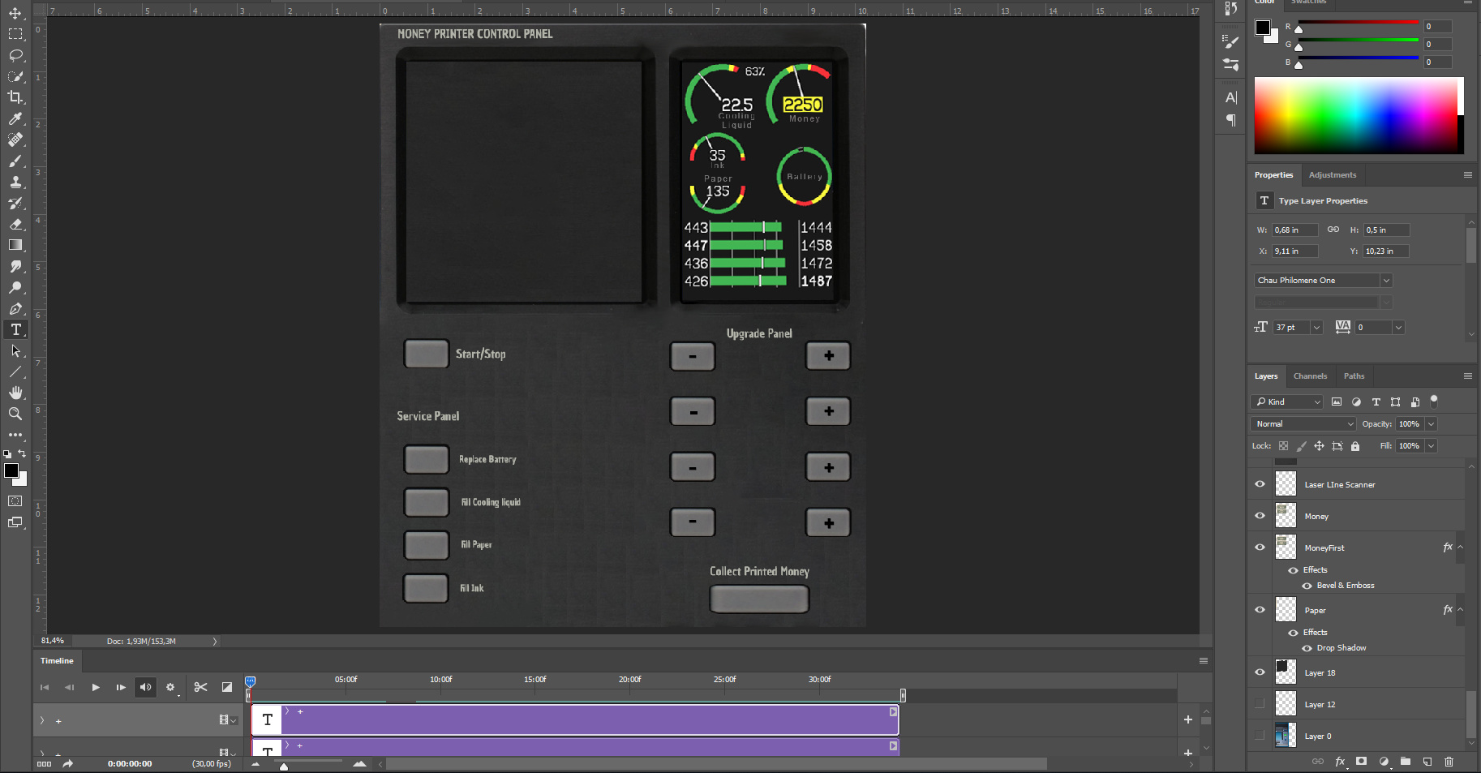Open the font size 37 pt dropdown
Viewport: 1481px width, 773px height.
click(x=1316, y=328)
